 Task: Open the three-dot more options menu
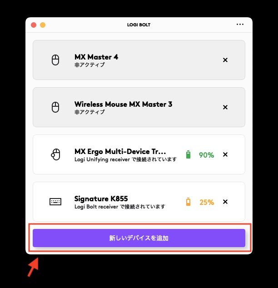(240, 25)
